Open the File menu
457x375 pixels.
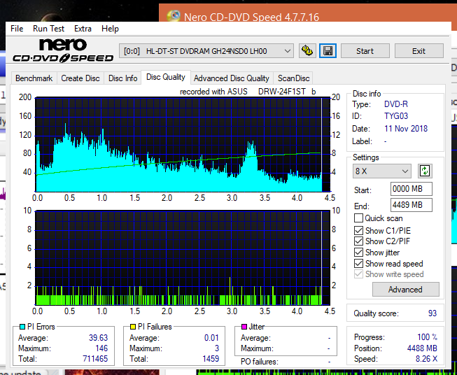pyautogui.click(x=17, y=29)
